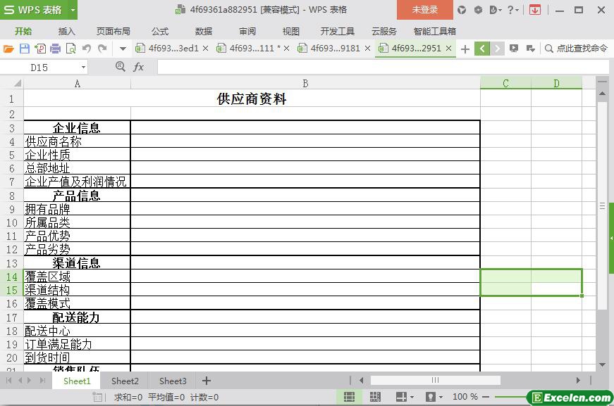
Task: Click the gray next document tab arrow
Action: [497, 49]
